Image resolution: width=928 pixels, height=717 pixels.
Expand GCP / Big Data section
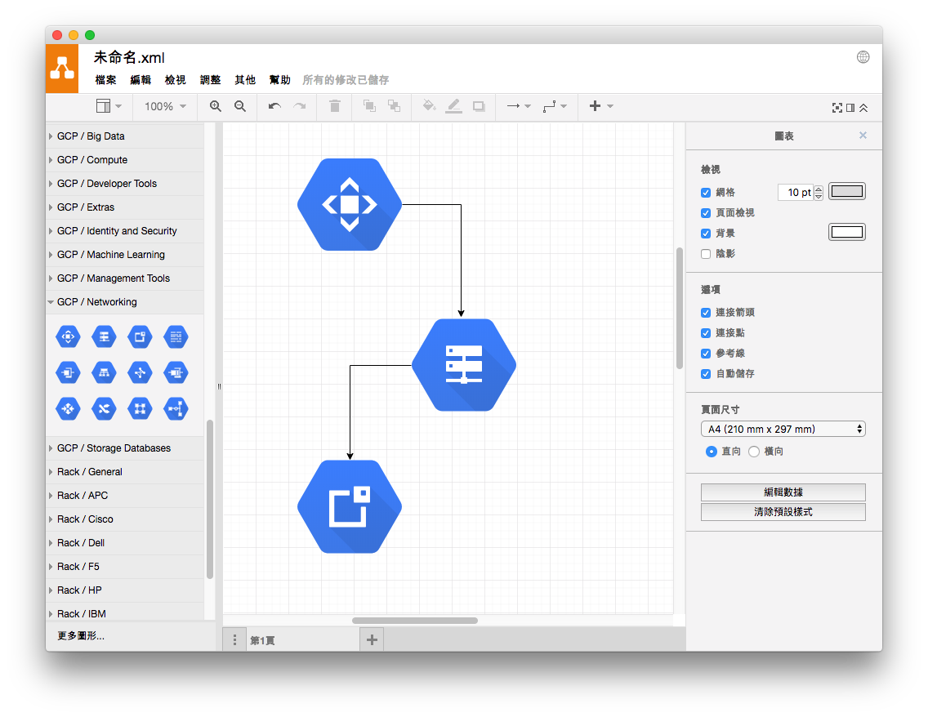click(125, 136)
